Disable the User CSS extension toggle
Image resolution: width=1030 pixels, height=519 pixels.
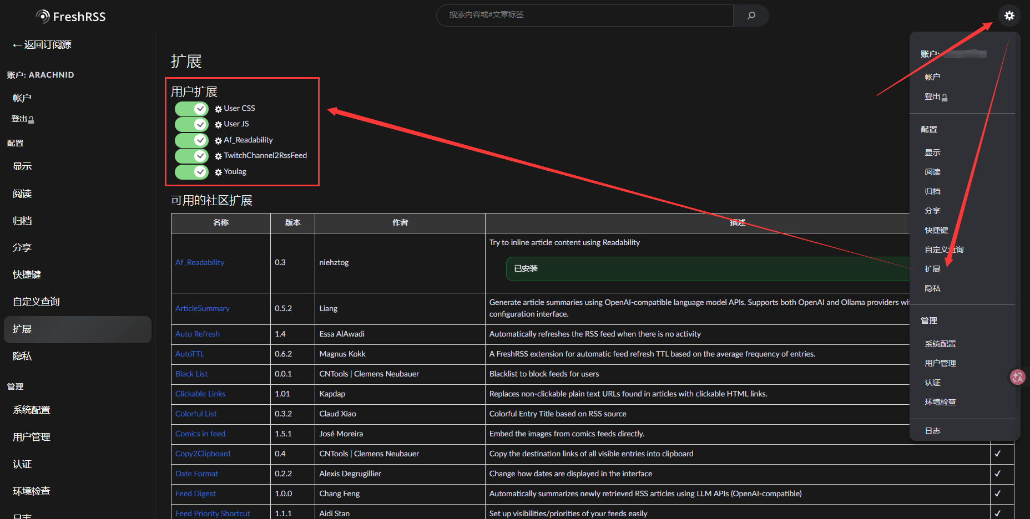tap(191, 109)
